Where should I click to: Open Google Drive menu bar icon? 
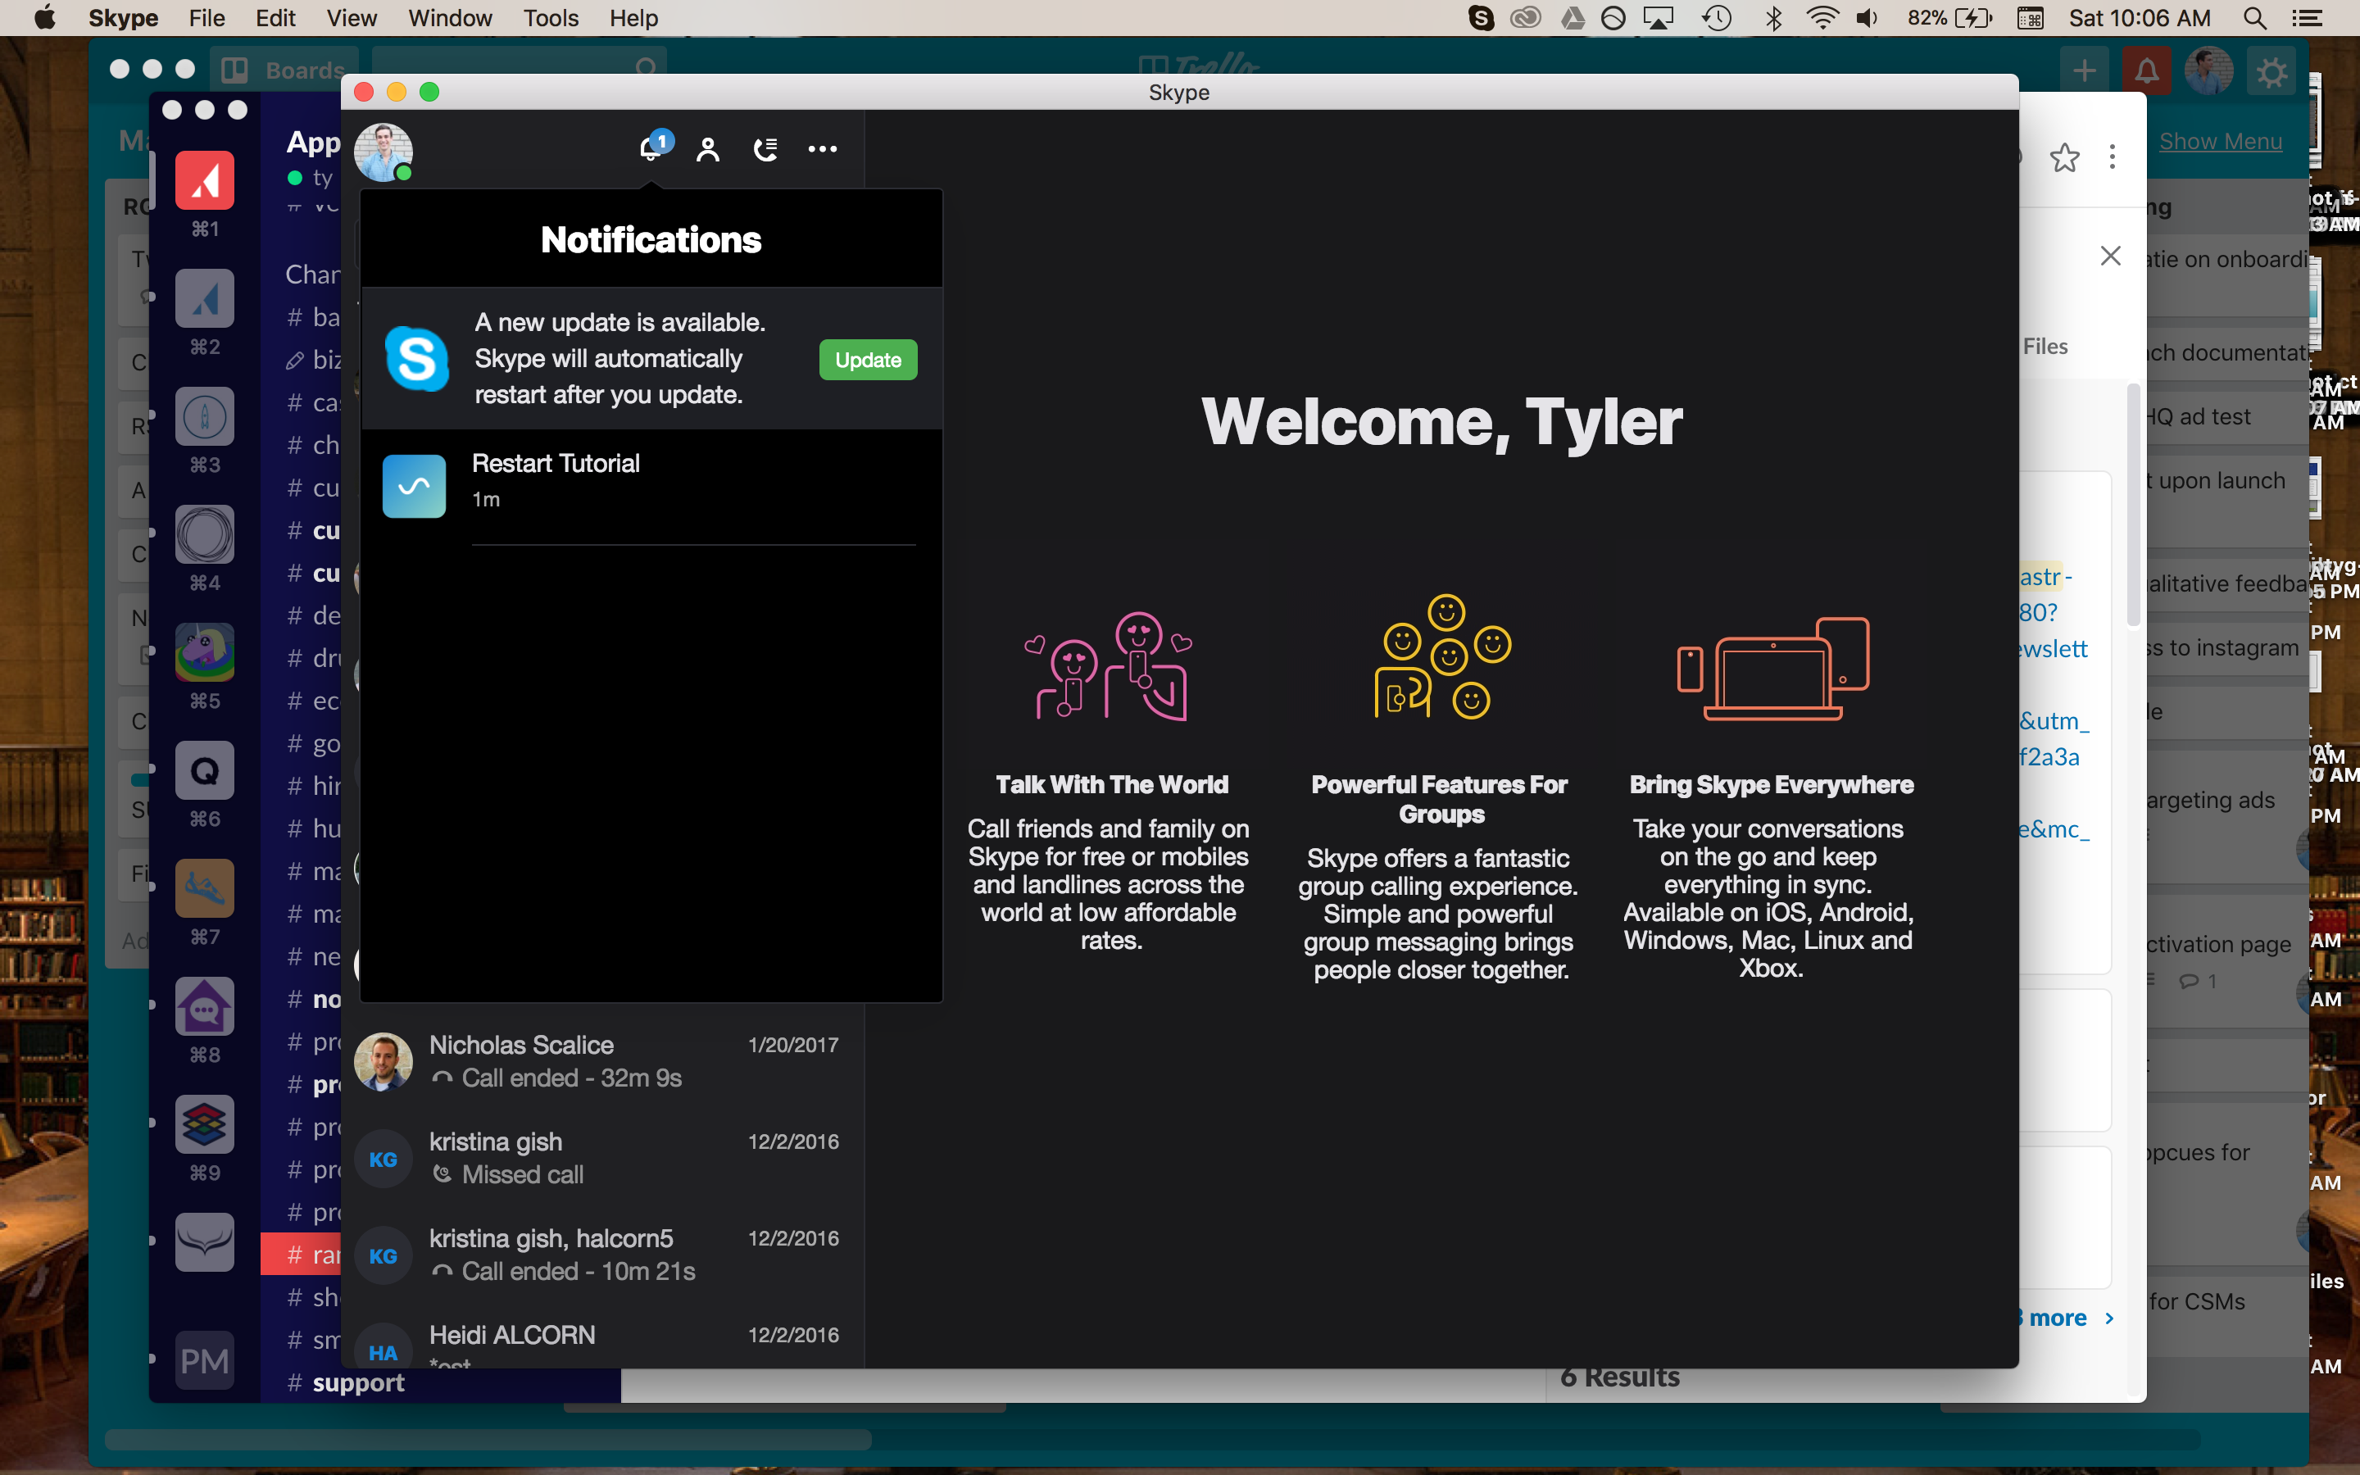coord(1572,17)
